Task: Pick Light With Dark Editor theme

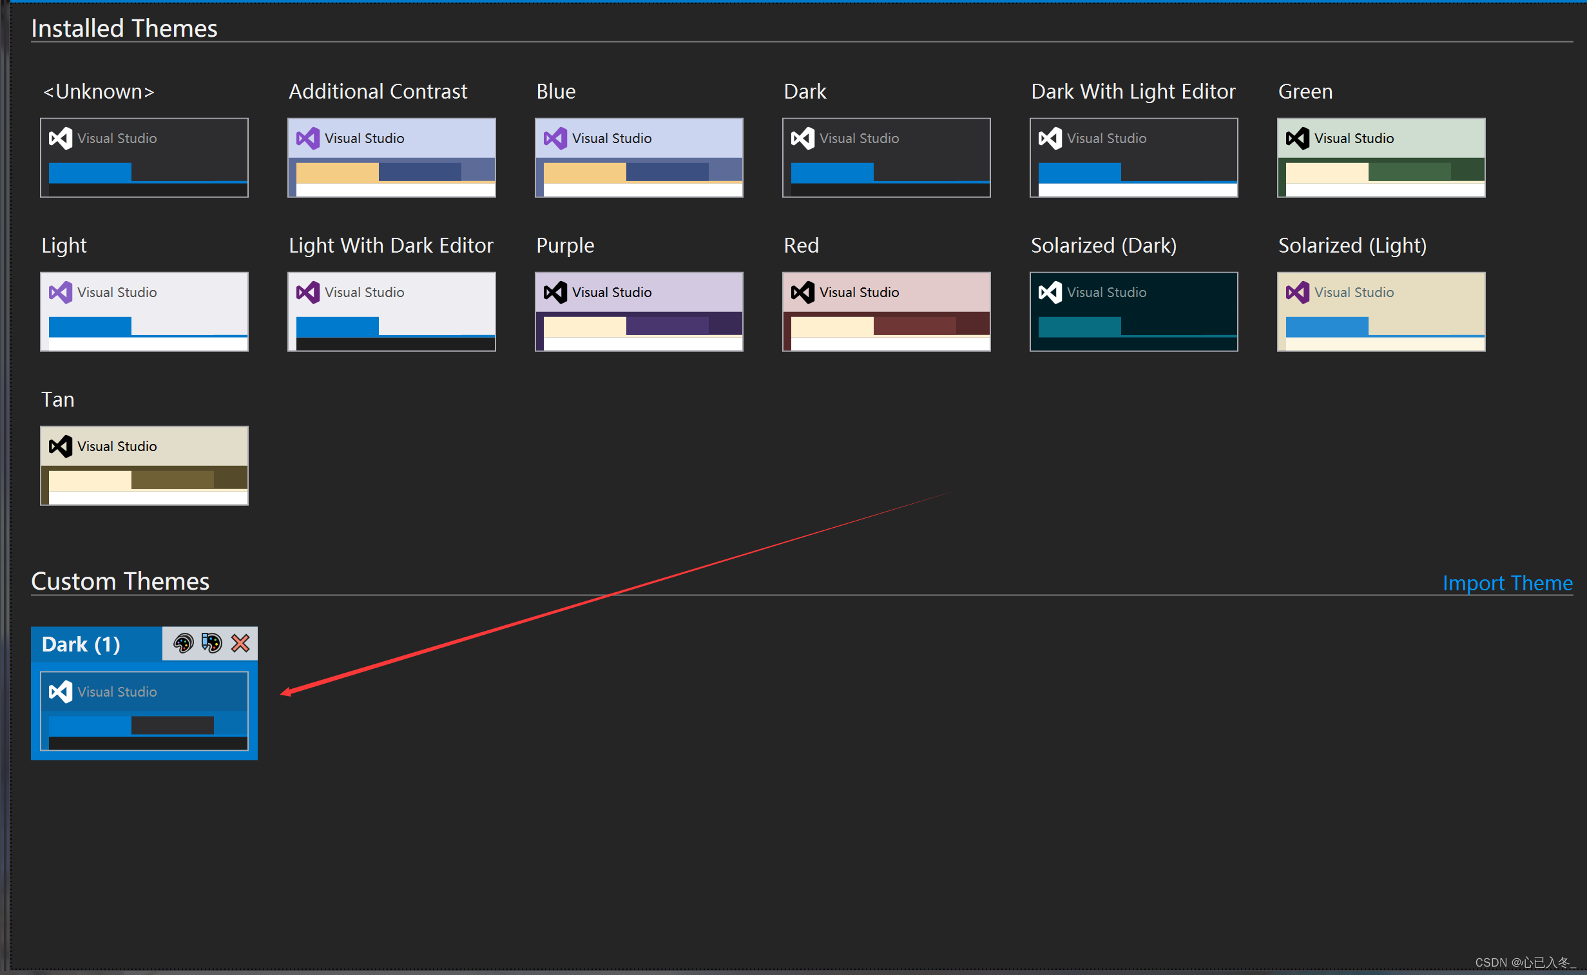Action: pos(391,311)
